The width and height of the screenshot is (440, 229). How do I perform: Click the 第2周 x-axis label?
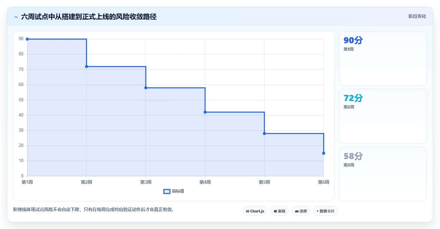coord(86,182)
